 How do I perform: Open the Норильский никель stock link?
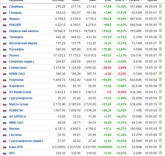[x=24, y=31]
